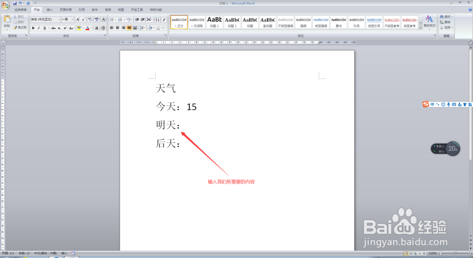Image resolution: width=473 pixels, height=258 pixels.
Task: Click the 120% zoom level in the status bar
Action: [433, 253]
